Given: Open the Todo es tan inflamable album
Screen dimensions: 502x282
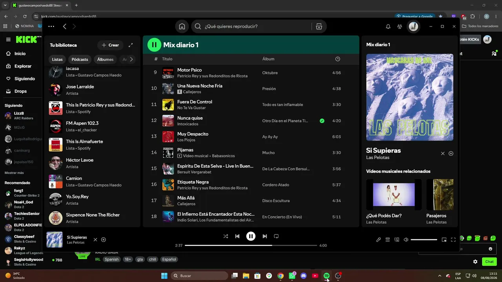Looking at the screenshot, I should [282, 105].
